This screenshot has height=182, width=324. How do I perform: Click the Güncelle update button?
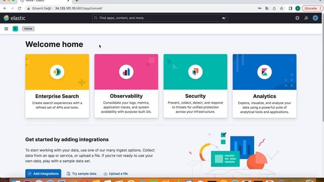point(312,9)
